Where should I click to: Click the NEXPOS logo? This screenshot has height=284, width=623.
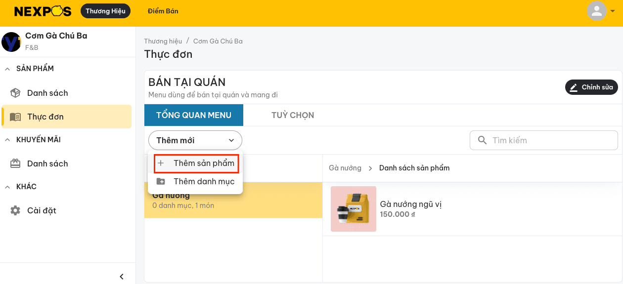pyautogui.click(x=43, y=11)
